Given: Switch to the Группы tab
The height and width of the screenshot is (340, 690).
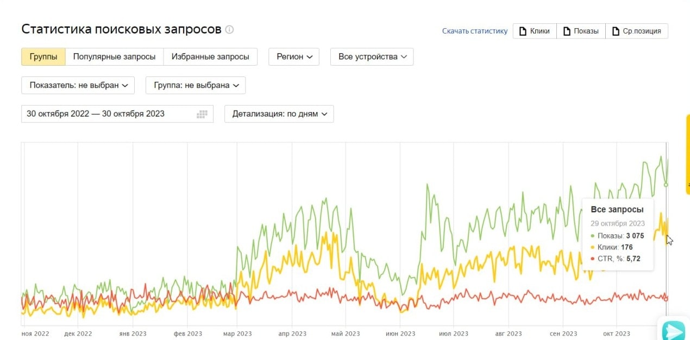Looking at the screenshot, I should (x=43, y=57).
